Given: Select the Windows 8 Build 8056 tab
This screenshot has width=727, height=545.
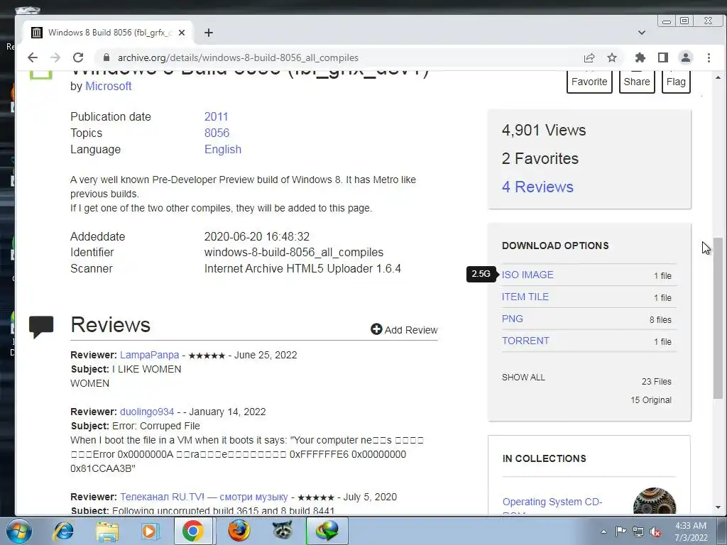Looking at the screenshot, I should pyautogui.click(x=109, y=33).
